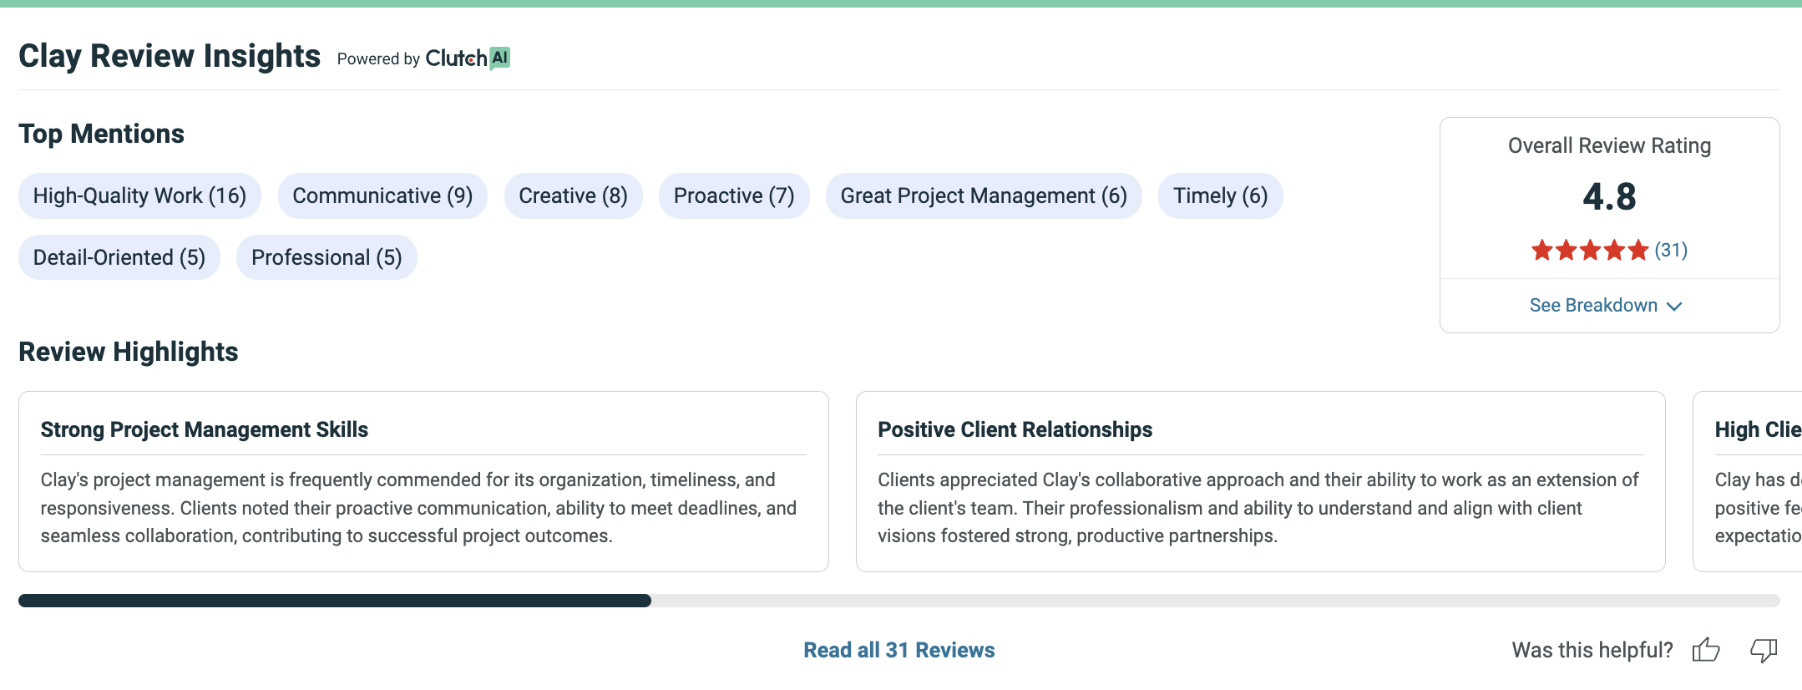Image resolution: width=1802 pixels, height=690 pixels.
Task: Click the Top Mentions heading
Action: pos(101,134)
